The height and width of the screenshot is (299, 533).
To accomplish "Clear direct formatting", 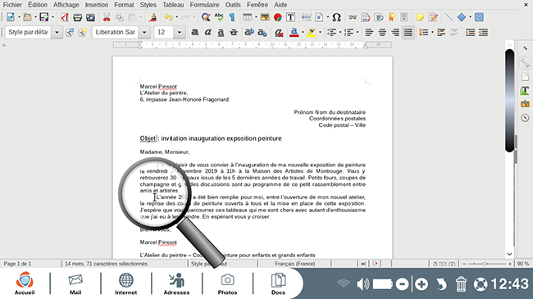I will (x=279, y=32).
